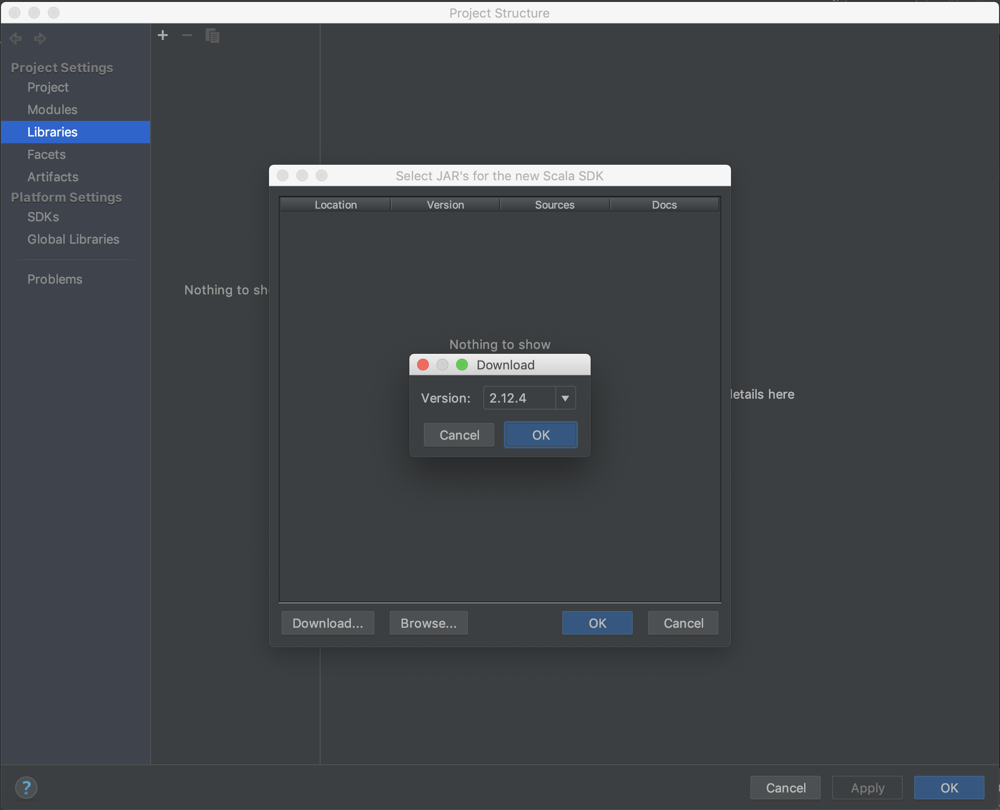The width and height of the screenshot is (1000, 810).
Task: Open Global Libraries settings
Action: tap(76, 239)
